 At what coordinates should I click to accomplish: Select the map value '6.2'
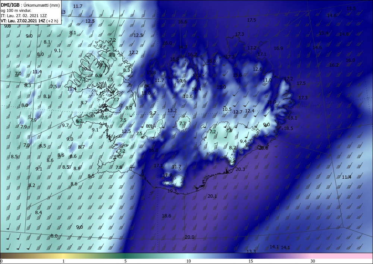point(79,121)
